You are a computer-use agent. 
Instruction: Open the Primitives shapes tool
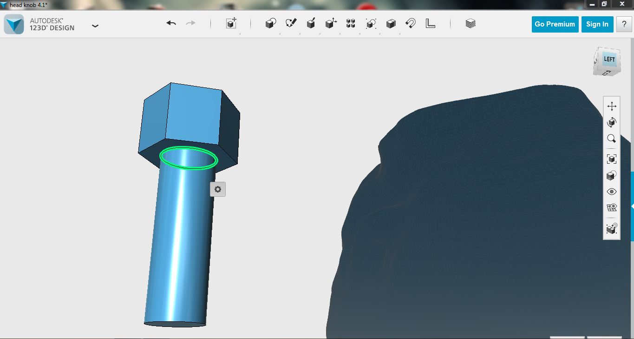[x=271, y=24]
